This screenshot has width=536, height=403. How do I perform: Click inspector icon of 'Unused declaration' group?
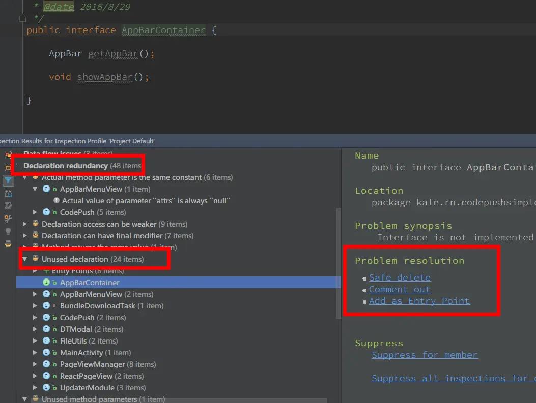(x=35, y=259)
